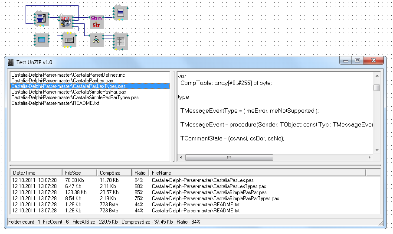393x234 pixels.
Task: Click the status bar component below the unzip node
Action: pos(69,40)
